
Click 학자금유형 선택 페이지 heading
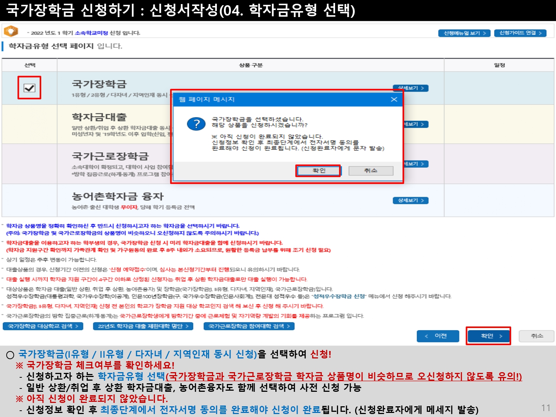[x=51, y=46]
